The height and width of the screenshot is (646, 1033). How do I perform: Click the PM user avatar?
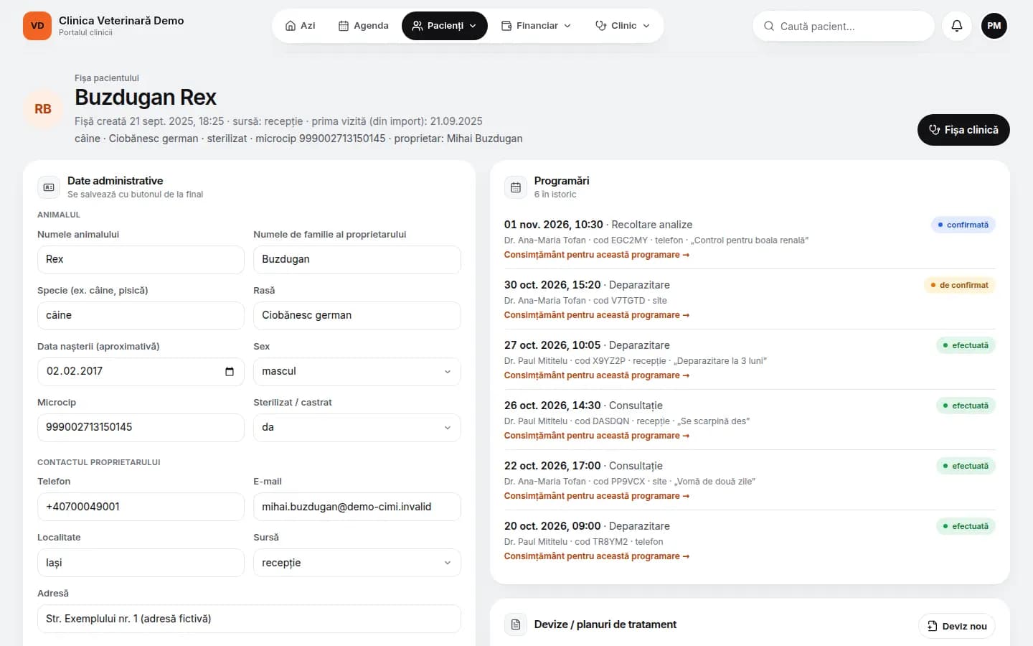(x=994, y=26)
